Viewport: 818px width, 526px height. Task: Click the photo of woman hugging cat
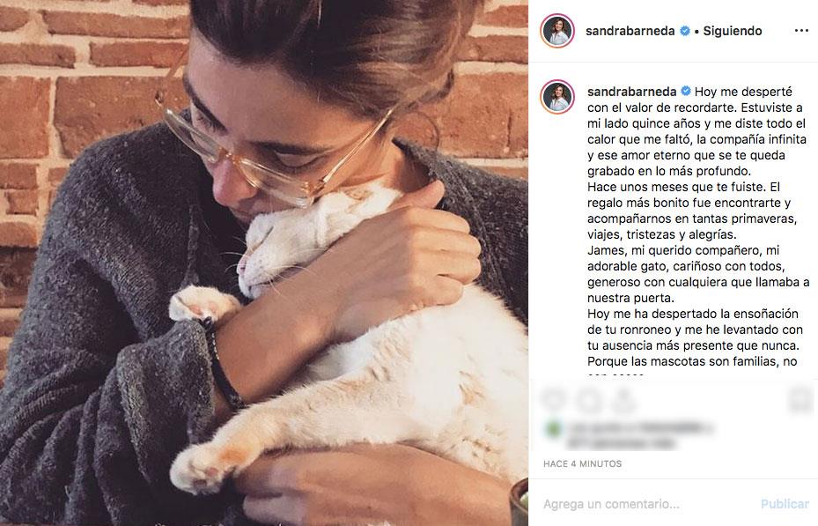tap(264, 263)
